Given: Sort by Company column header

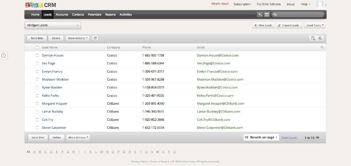Looking at the screenshot, I should 113,47.
